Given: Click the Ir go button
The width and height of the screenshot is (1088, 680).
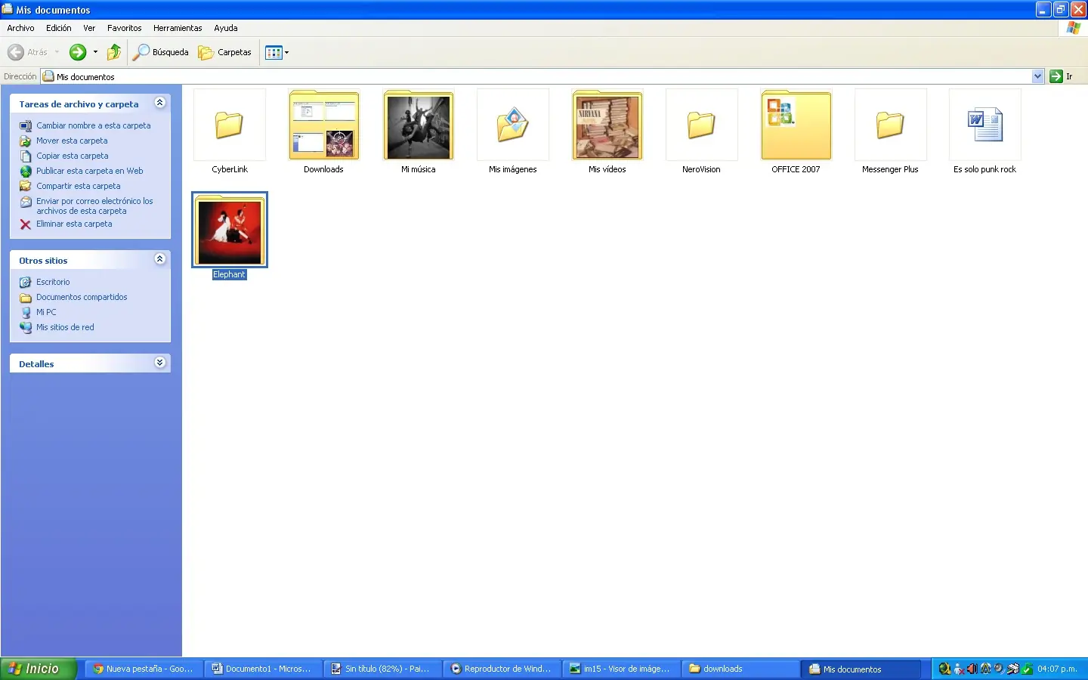Looking at the screenshot, I should 1062,76.
